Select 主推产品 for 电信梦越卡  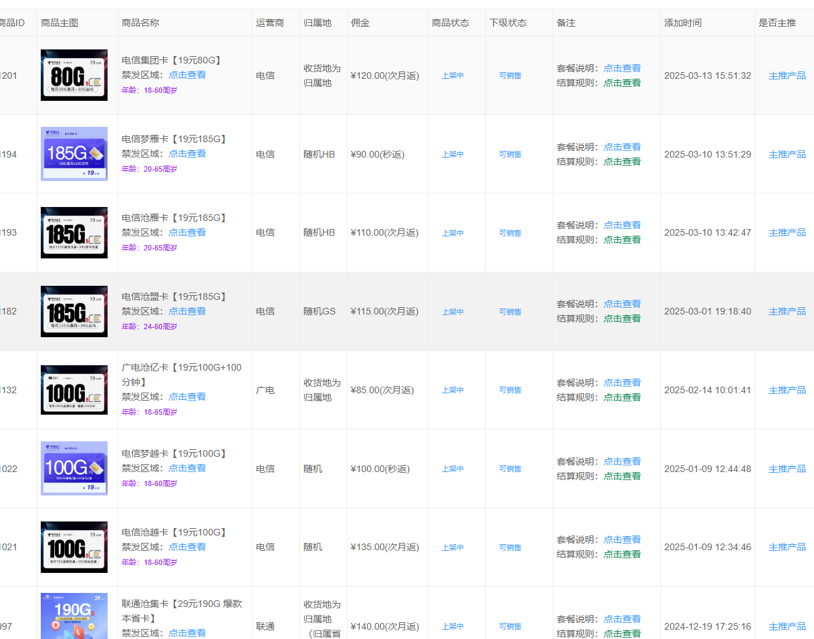(787, 469)
